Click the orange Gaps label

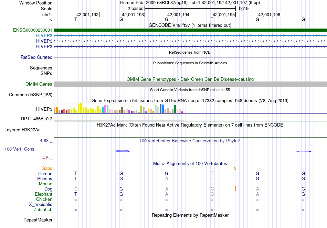click(x=47, y=168)
